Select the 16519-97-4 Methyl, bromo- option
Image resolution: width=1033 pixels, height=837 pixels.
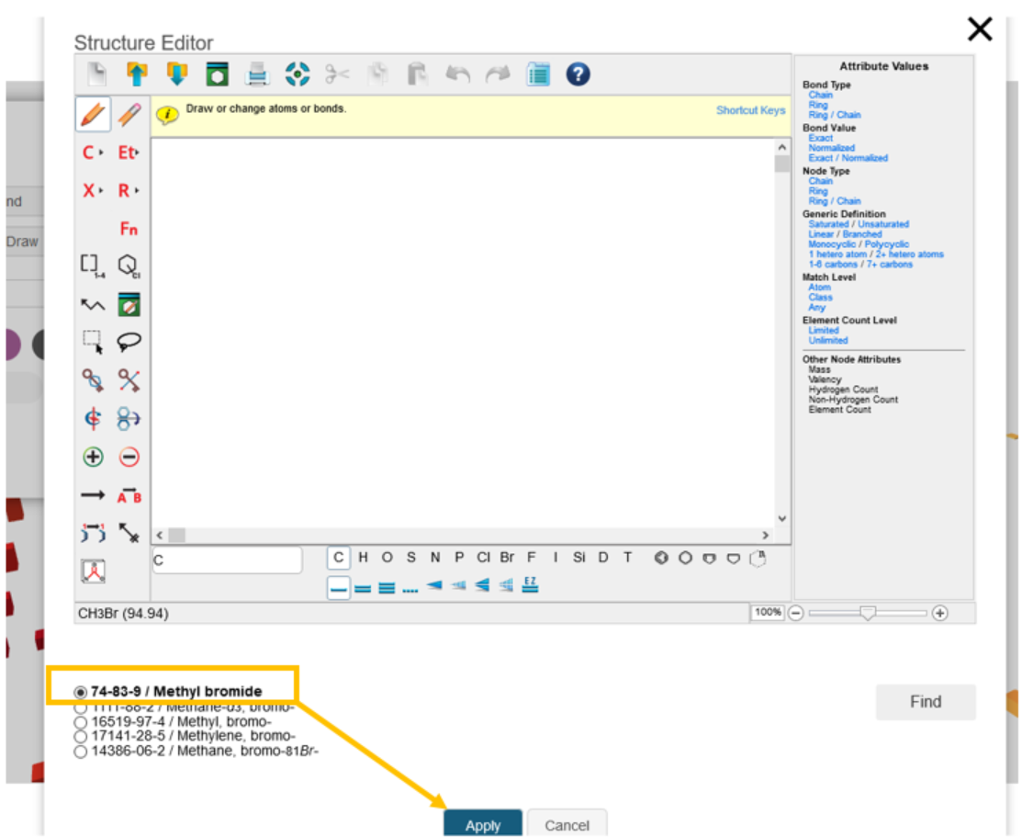point(81,722)
